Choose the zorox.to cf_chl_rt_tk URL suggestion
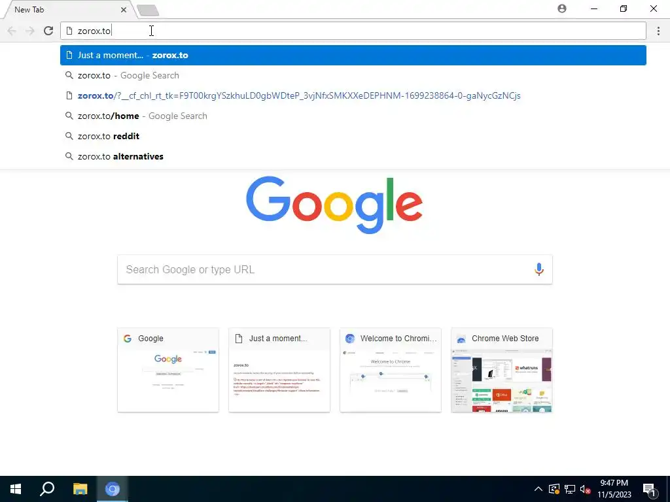 pos(353,95)
